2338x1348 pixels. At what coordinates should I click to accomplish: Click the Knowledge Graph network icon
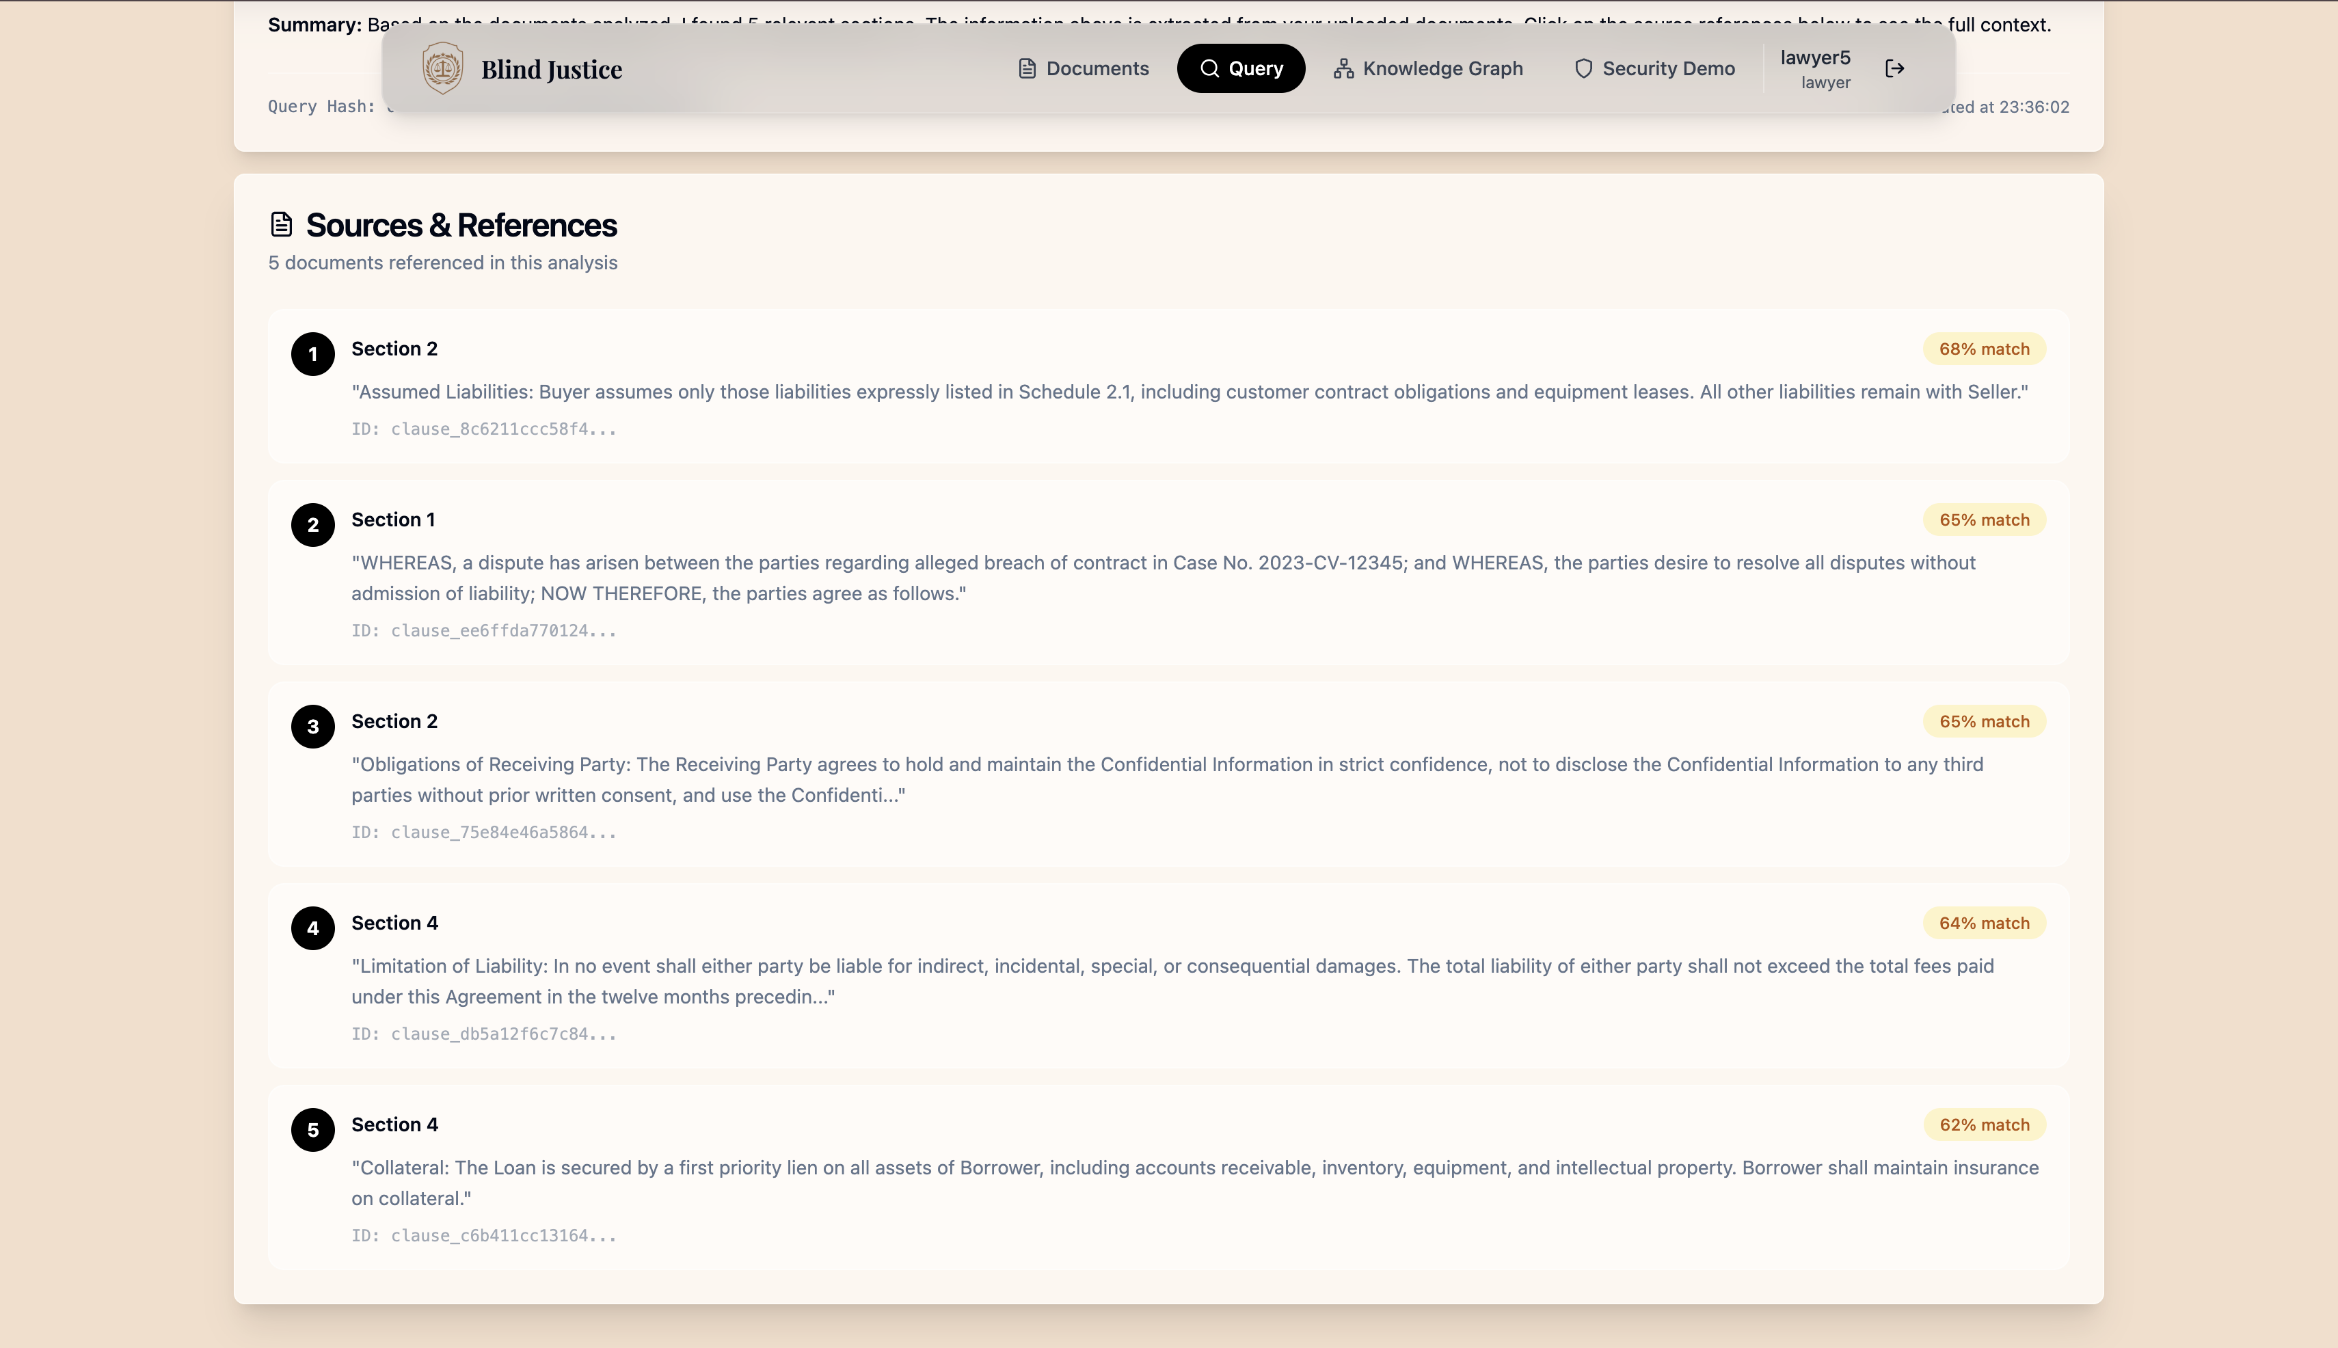click(1343, 68)
